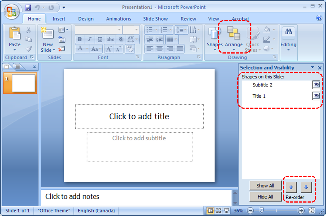
Task: Toggle visibility of Title 1 shape
Action: [316, 96]
